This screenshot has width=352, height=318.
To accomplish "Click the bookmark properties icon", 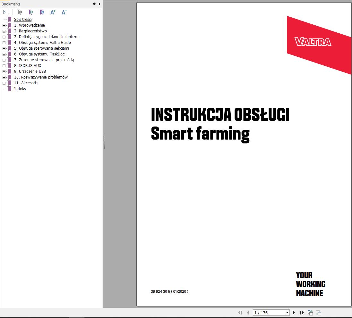I will [x=42, y=12].
